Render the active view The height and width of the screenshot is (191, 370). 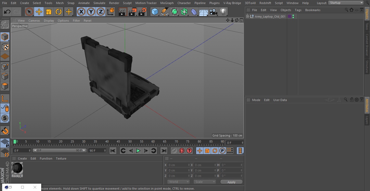click(123, 12)
